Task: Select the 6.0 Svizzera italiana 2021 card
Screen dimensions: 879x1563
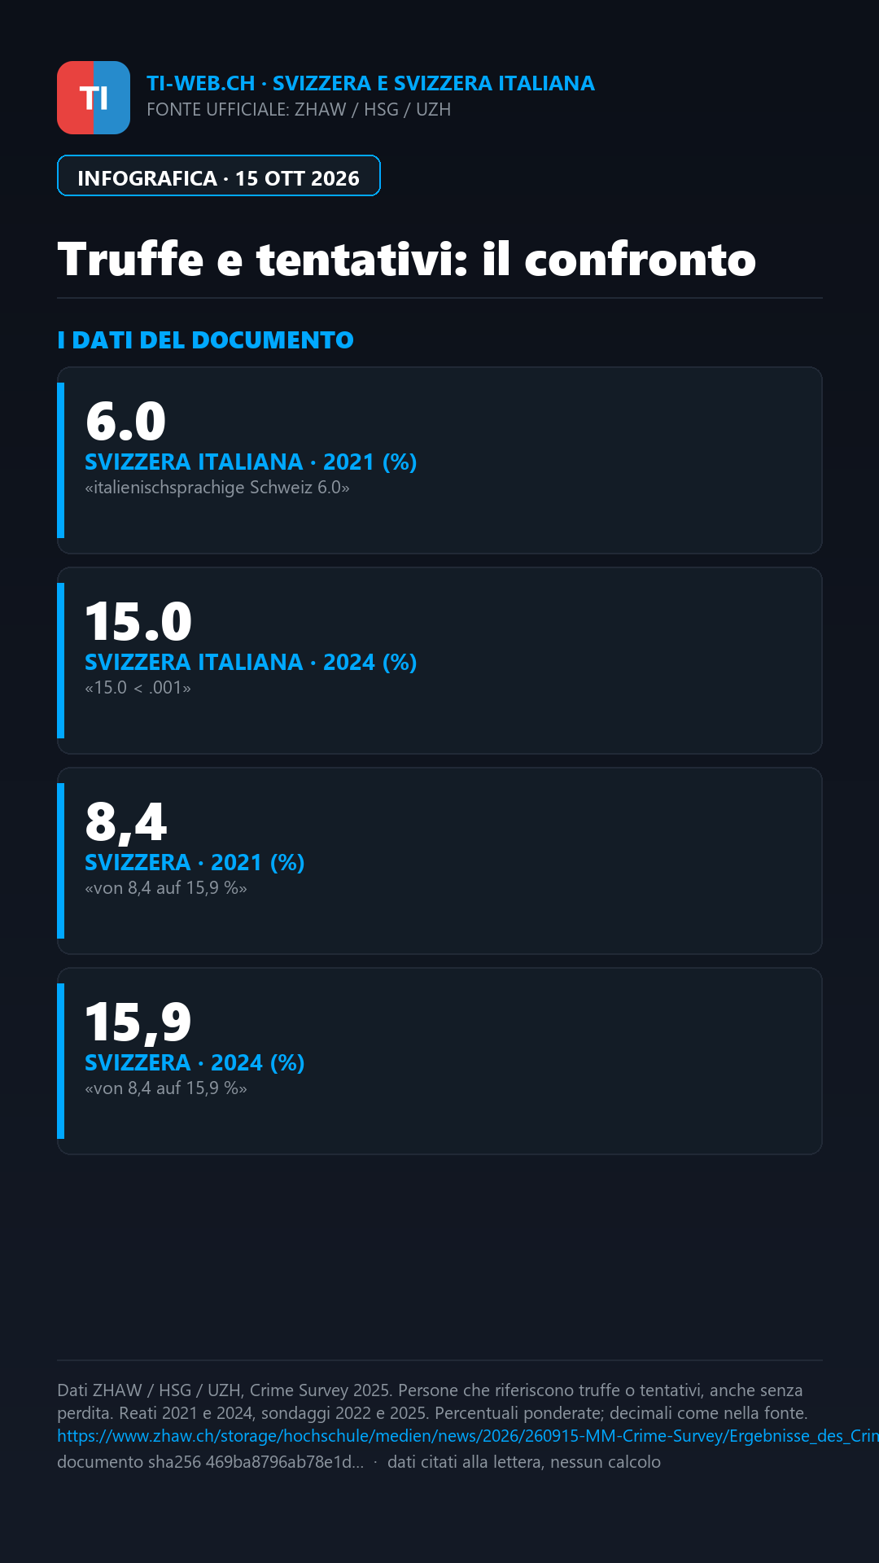Action: tap(439, 460)
